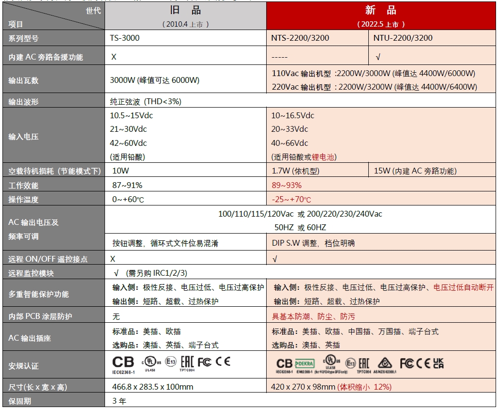This screenshot has height=409, width=498.
Task: Click the E13 circle mark in new product certifications
Action: (x=350, y=363)
